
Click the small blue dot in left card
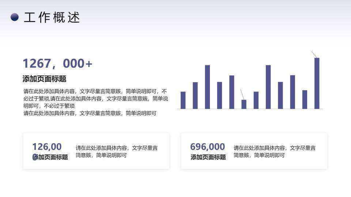point(35,157)
